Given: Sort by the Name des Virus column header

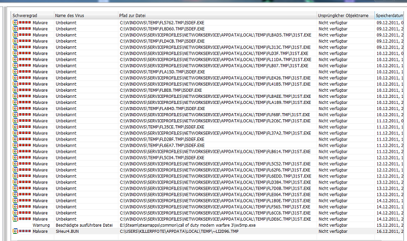Looking at the screenshot, I should point(86,16).
